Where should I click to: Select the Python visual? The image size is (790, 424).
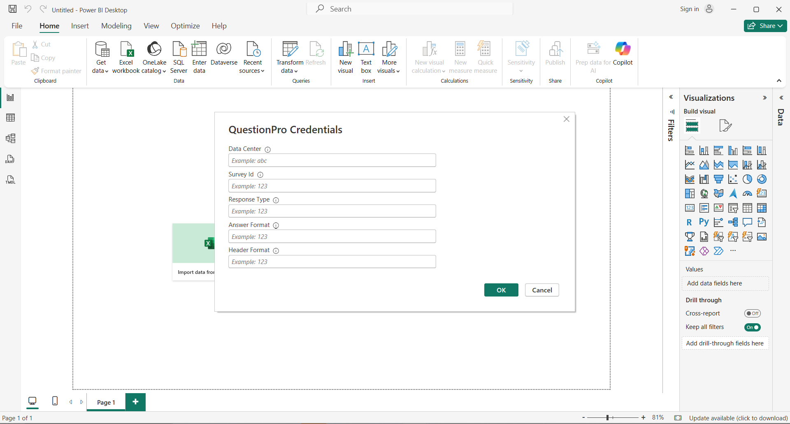[704, 222]
